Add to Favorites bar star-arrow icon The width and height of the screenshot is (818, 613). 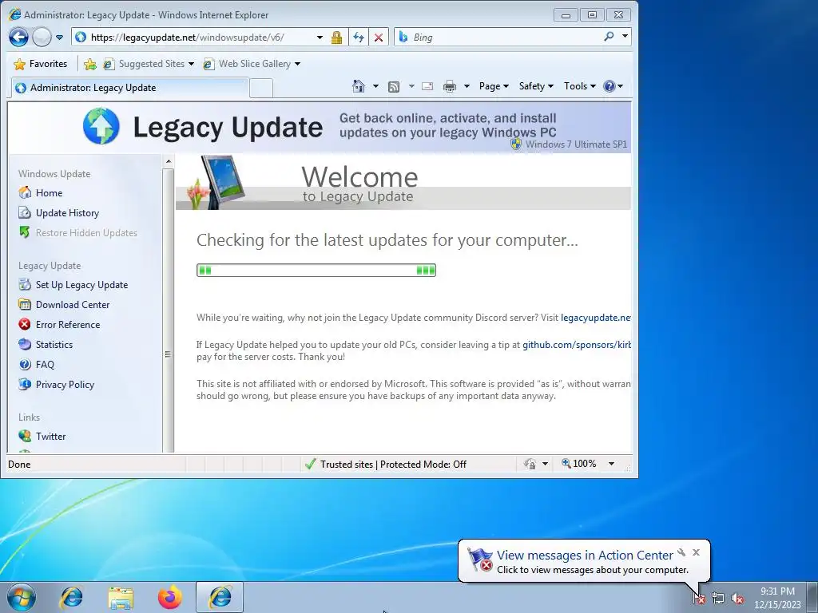pos(90,64)
